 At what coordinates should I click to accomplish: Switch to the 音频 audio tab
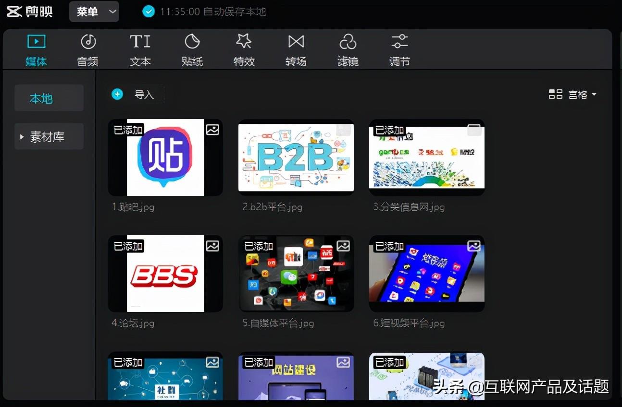pos(88,50)
